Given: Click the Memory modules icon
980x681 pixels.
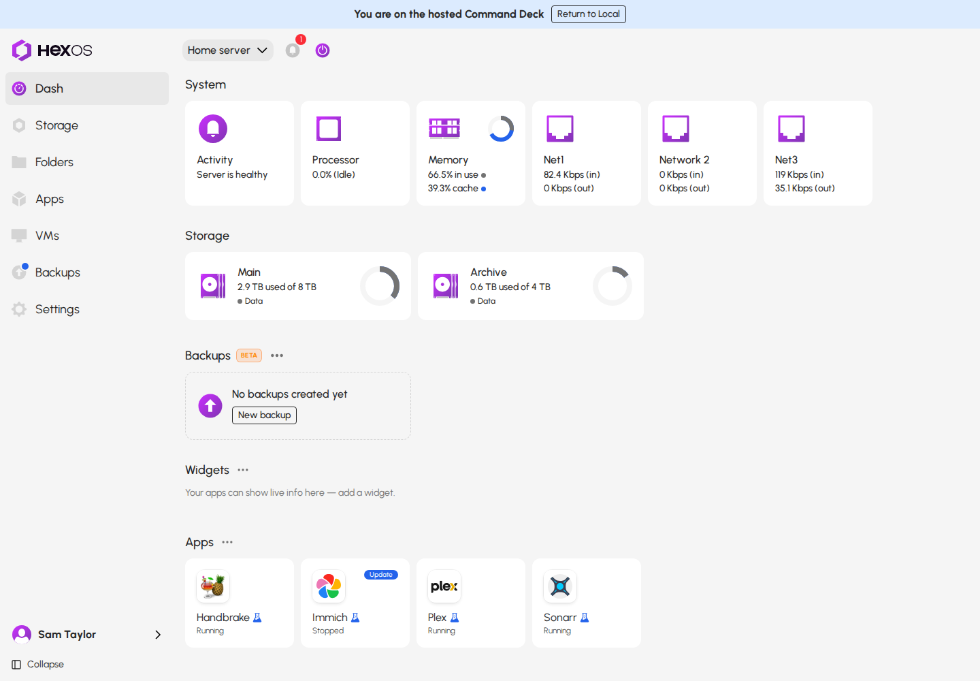Looking at the screenshot, I should 444,128.
